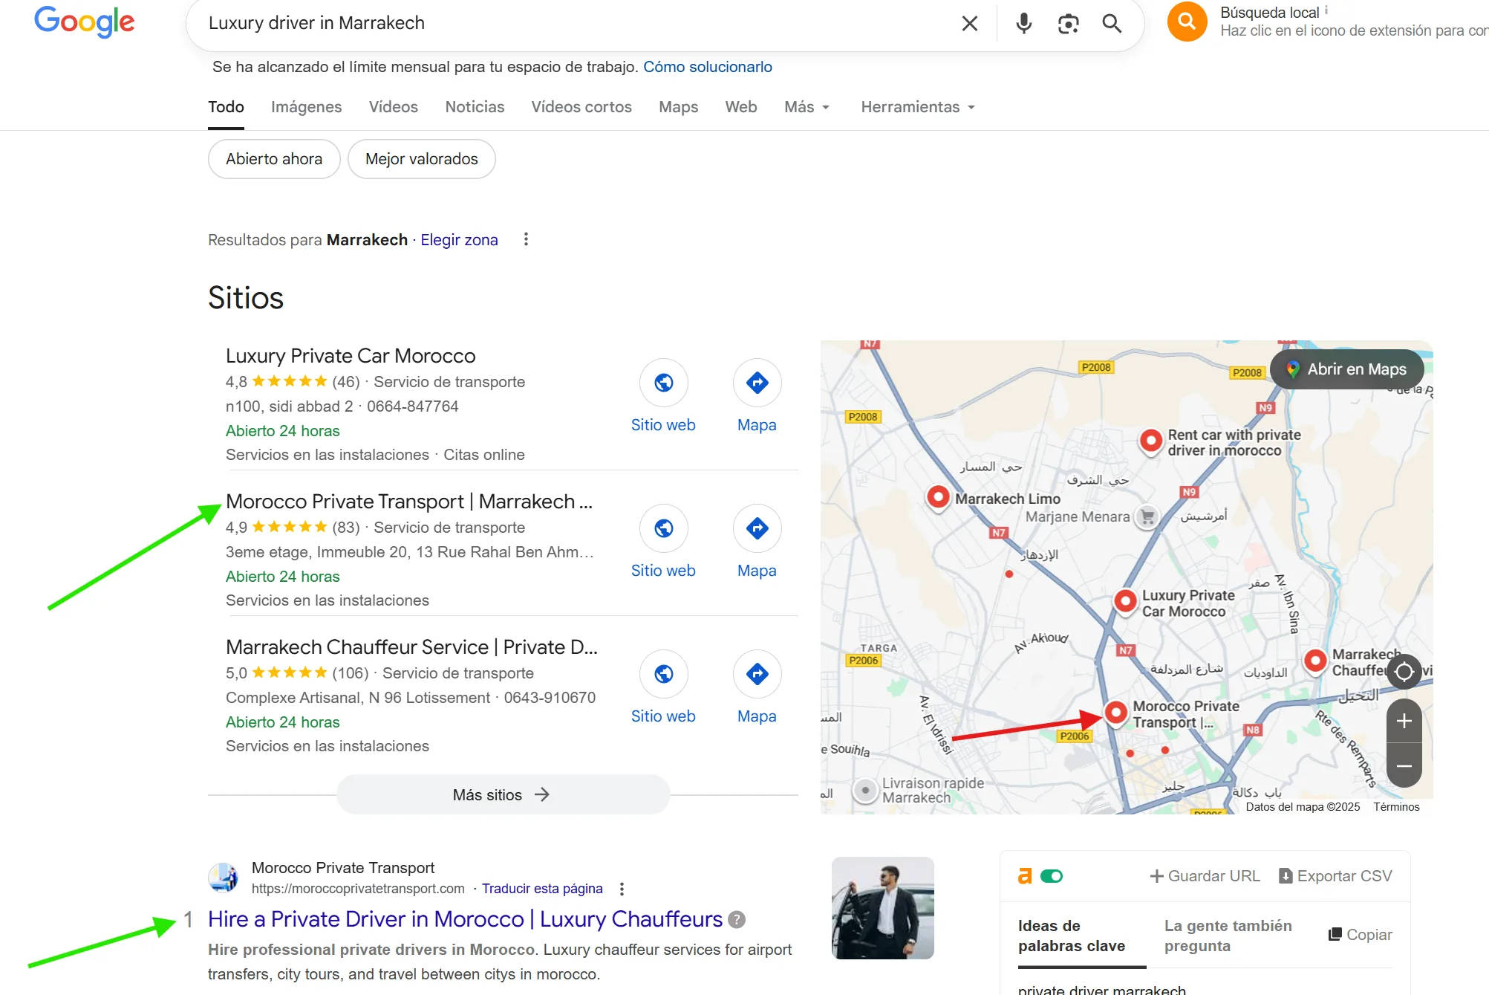The image size is (1489, 995).
Task: Toggle the green keyword extension switch
Action: pyautogui.click(x=1052, y=876)
